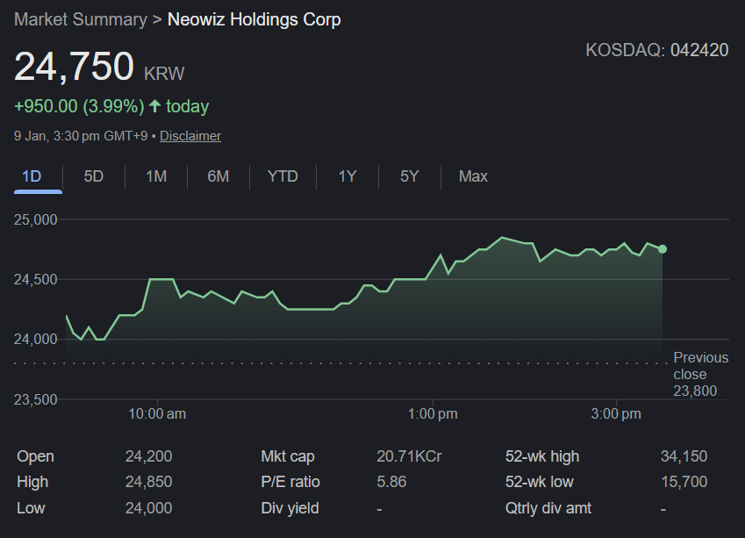Screen dimensions: 745x538
Task: Click the Neowiz Holdings Corp title
Action: point(254,19)
